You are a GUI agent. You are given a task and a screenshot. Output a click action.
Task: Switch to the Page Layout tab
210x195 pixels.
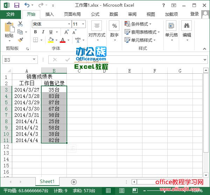72,14
